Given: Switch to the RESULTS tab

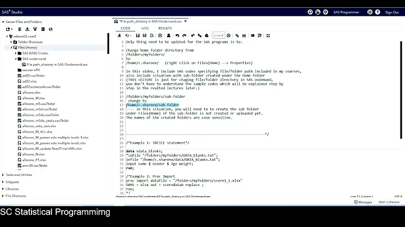Looking at the screenshot, I should pyautogui.click(x=165, y=28).
